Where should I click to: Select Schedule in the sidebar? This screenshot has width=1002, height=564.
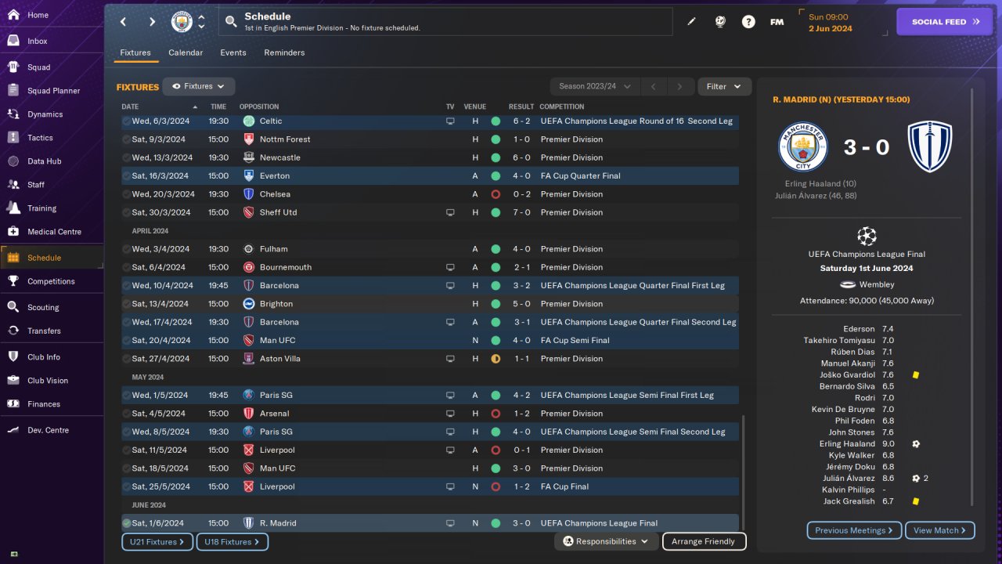[52, 258]
